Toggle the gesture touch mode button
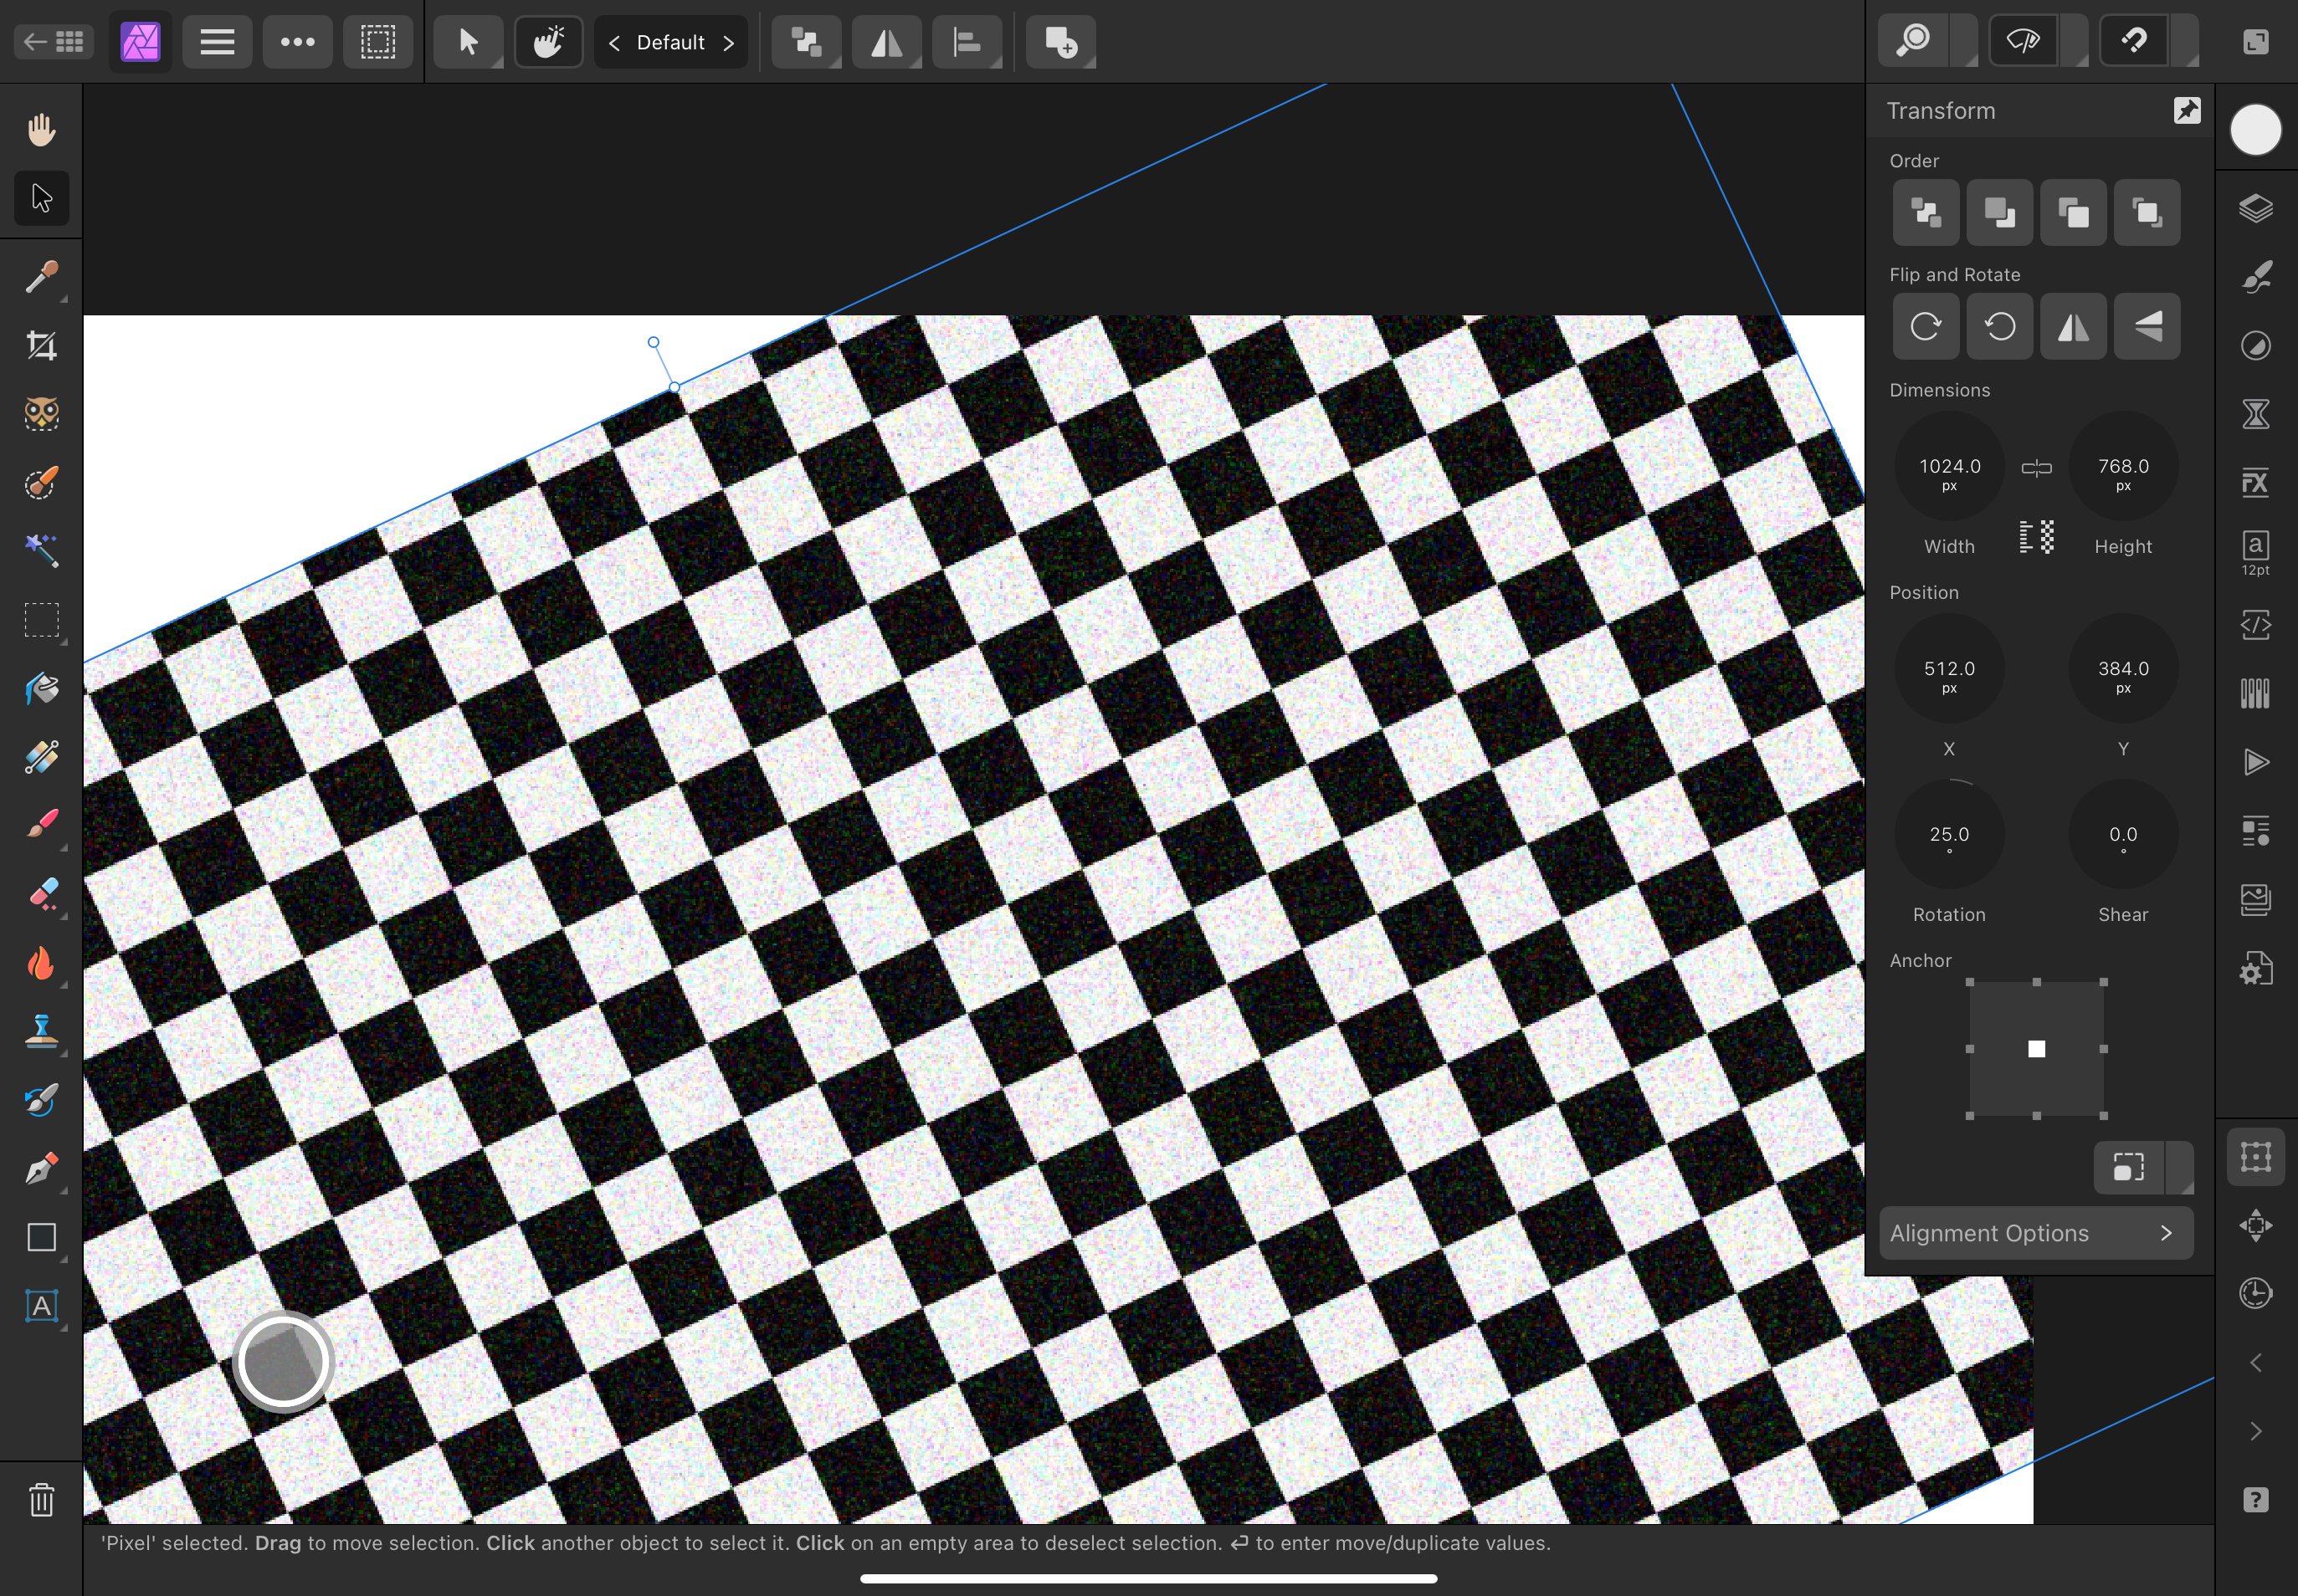The width and height of the screenshot is (2298, 1596). click(x=548, y=42)
